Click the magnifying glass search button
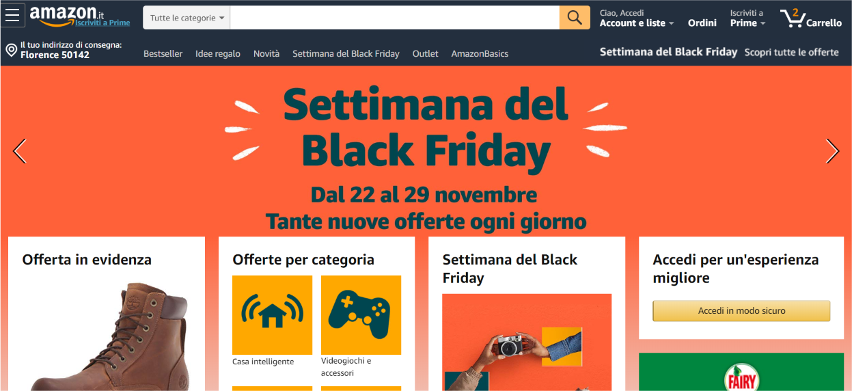Screen dimensions: 852x391 tap(575, 18)
